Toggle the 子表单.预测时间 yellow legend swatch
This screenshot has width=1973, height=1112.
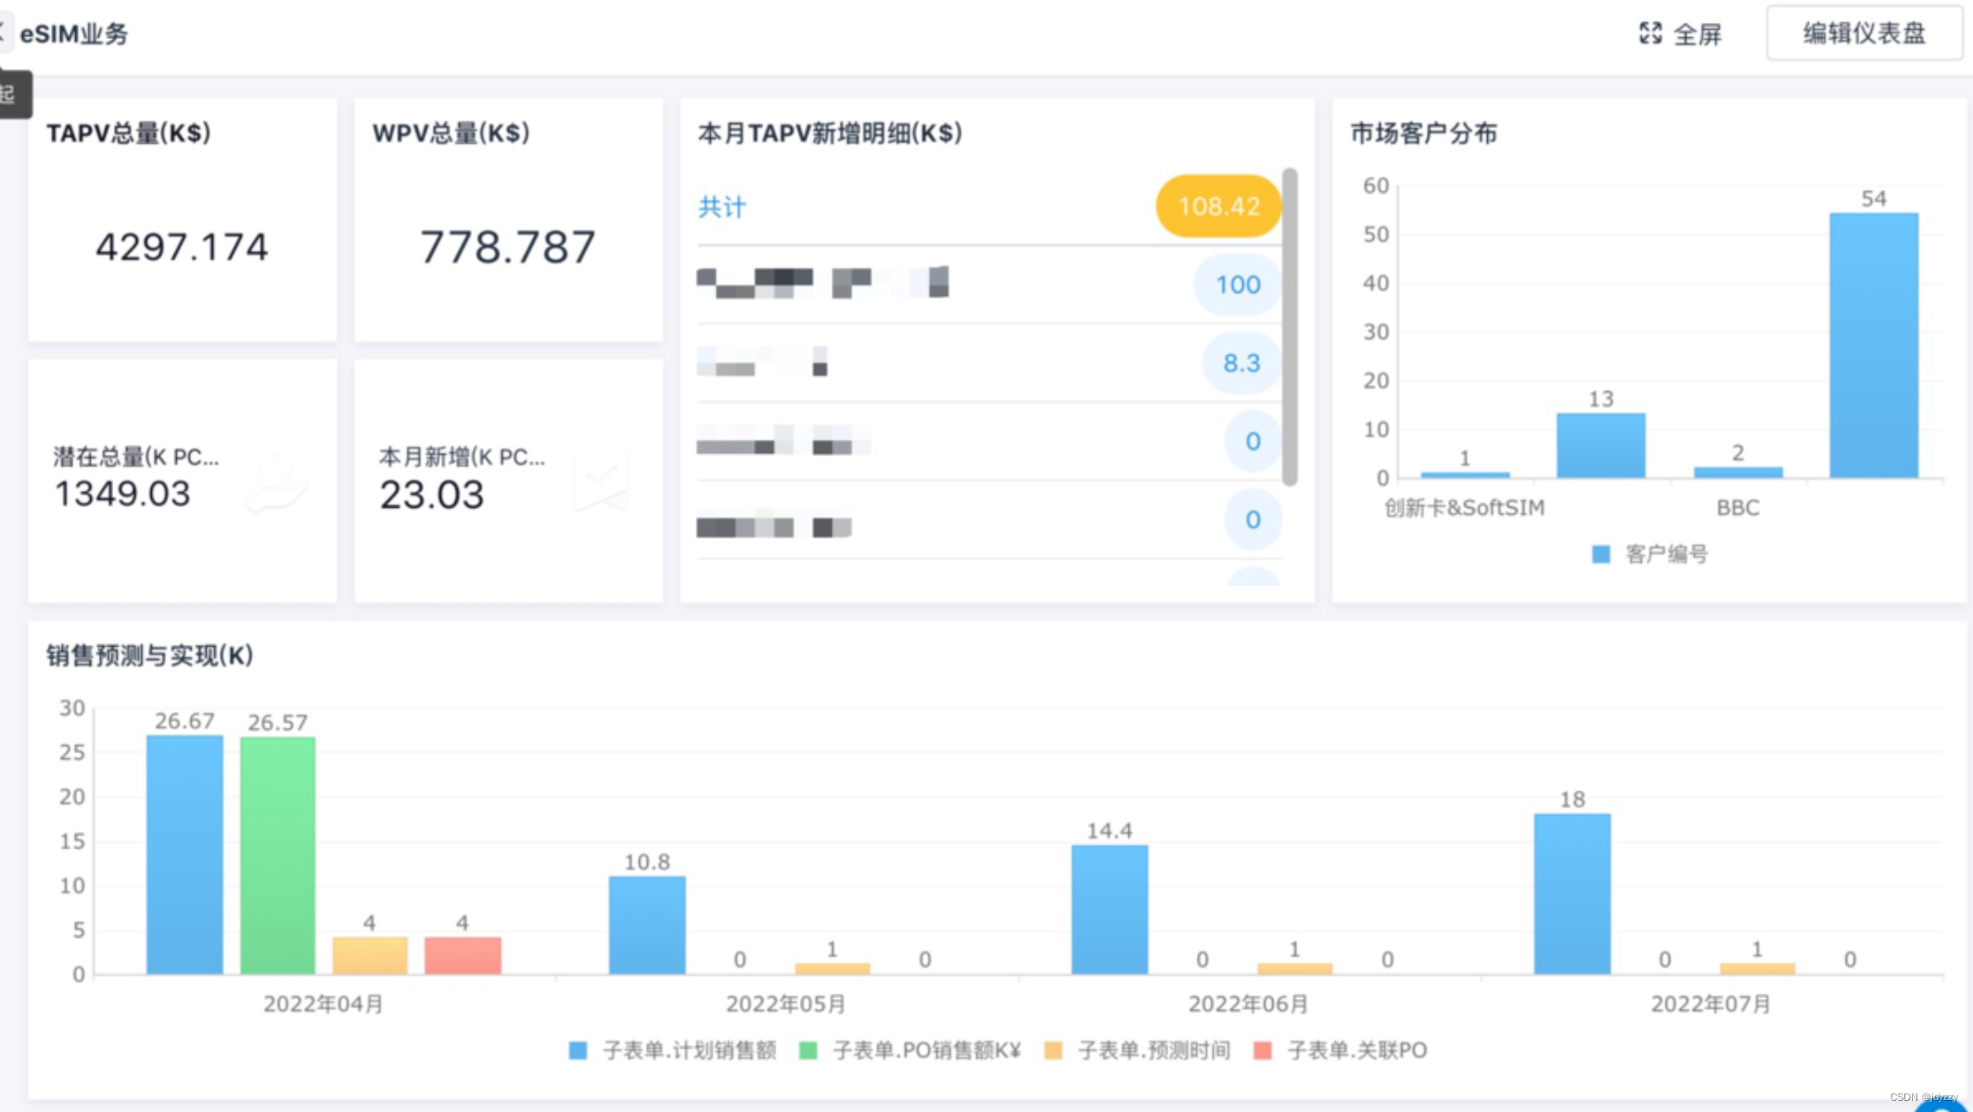(x=1053, y=1050)
